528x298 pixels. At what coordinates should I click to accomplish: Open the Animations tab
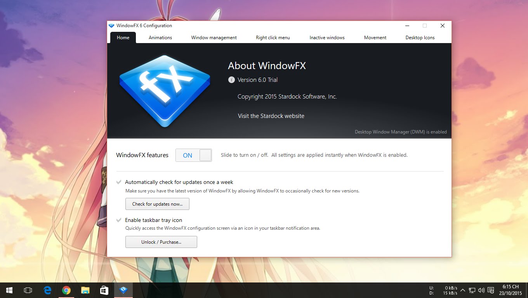tap(160, 38)
